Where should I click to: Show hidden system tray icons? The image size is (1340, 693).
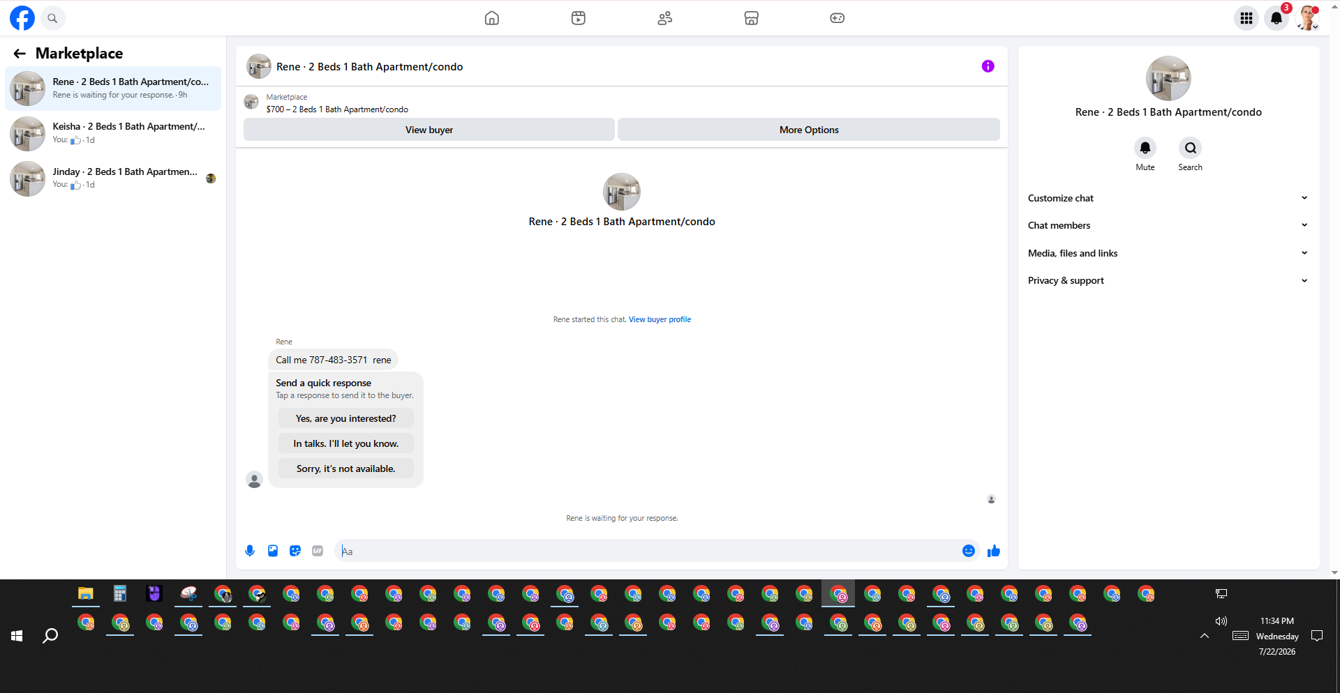pyautogui.click(x=1205, y=636)
